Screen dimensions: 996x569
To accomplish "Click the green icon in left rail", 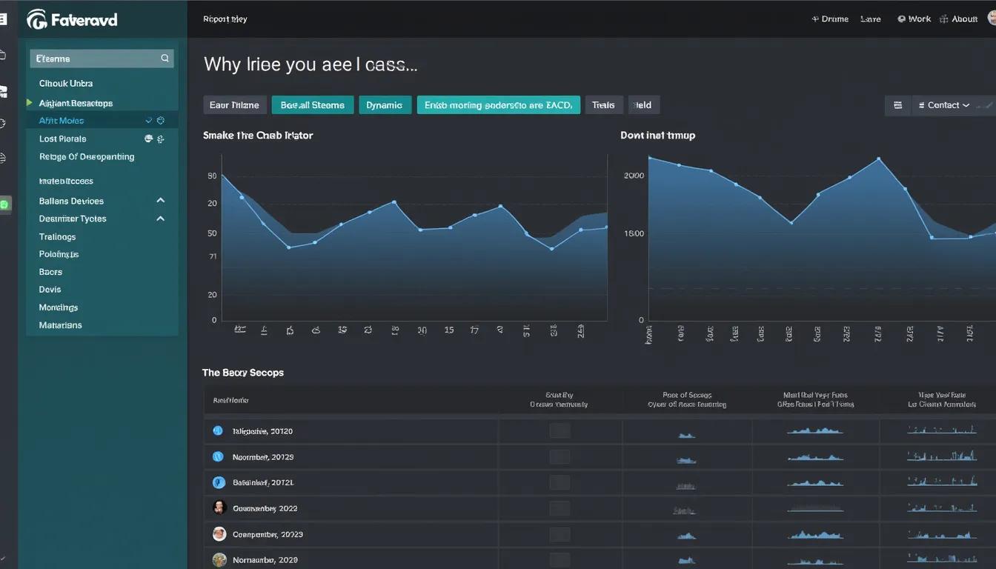I will pyautogui.click(x=4, y=204).
